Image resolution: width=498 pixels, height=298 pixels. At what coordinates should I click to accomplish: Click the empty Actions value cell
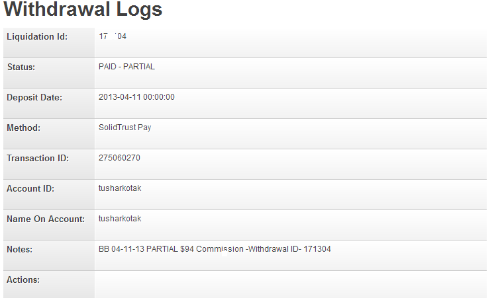point(290,283)
